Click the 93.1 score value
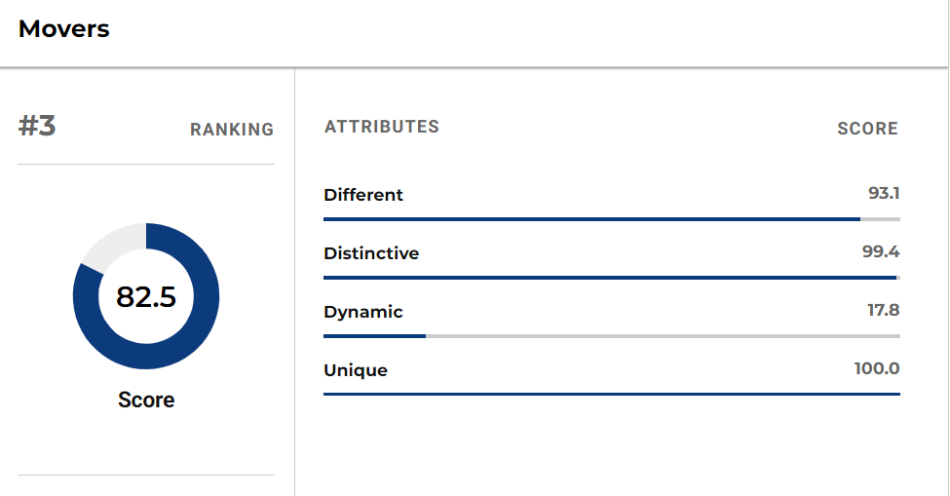The height and width of the screenshot is (496, 950). coord(884,193)
